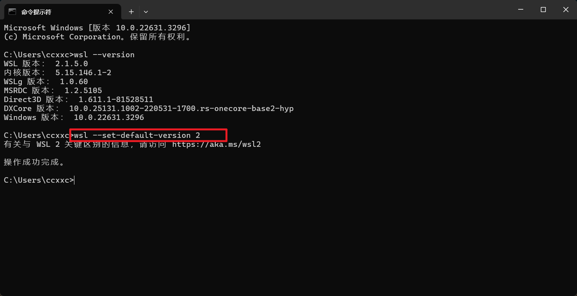The width and height of the screenshot is (577, 296).
Task: Click the DXCore 版本 output line
Action: pyautogui.click(x=149, y=109)
